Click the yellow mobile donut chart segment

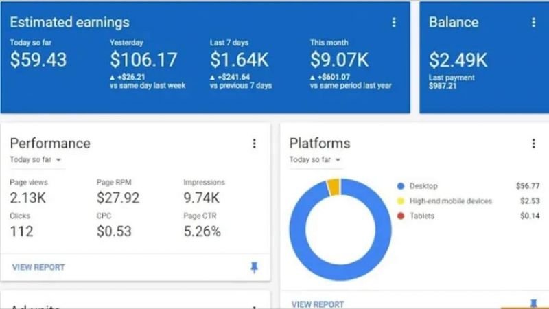tap(334, 187)
